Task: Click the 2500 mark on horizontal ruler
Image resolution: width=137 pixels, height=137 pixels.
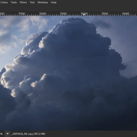Action: click(x=64, y=14)
